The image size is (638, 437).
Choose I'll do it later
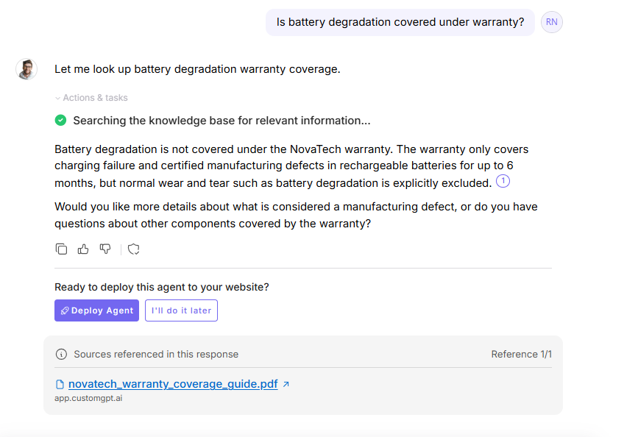point(181,310)
